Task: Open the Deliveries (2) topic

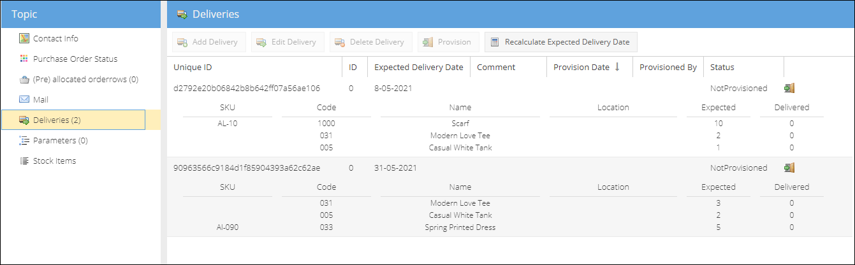Action: click(57, 120)
